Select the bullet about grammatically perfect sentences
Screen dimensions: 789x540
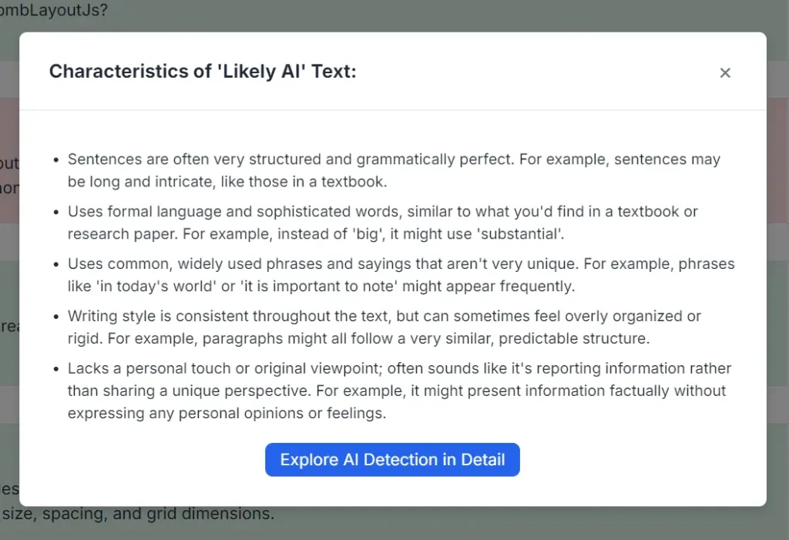coord(385,170)
